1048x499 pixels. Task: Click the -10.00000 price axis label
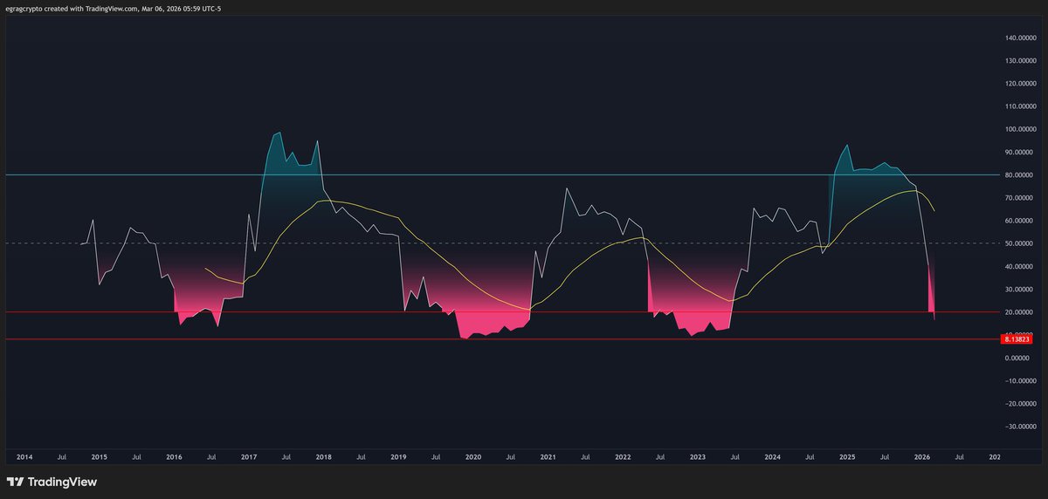(1019, 381)
